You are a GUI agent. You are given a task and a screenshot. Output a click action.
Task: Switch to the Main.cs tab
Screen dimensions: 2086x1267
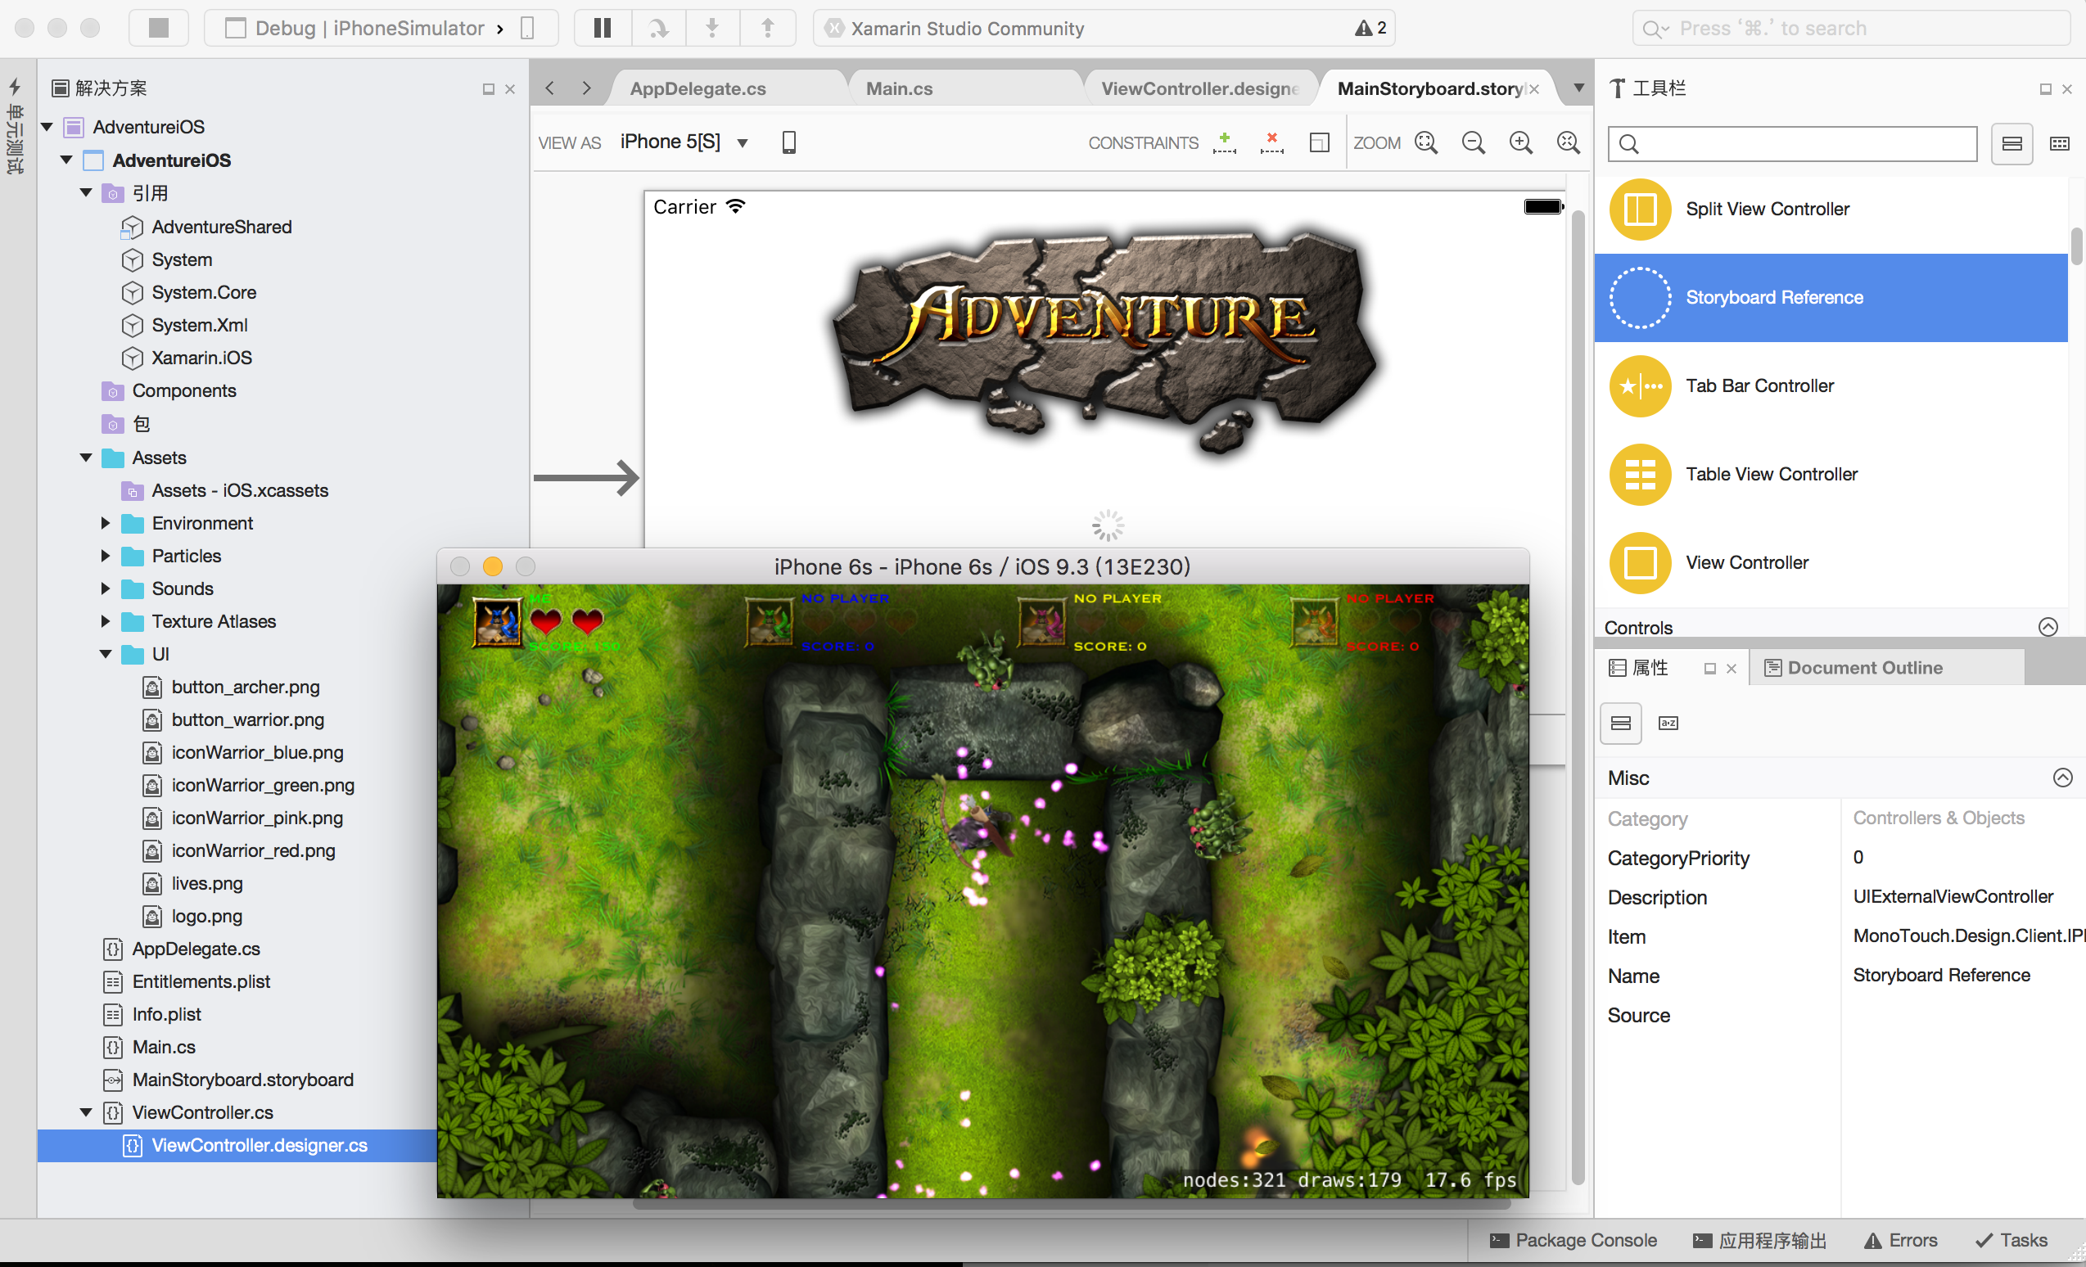pos(899,89)
